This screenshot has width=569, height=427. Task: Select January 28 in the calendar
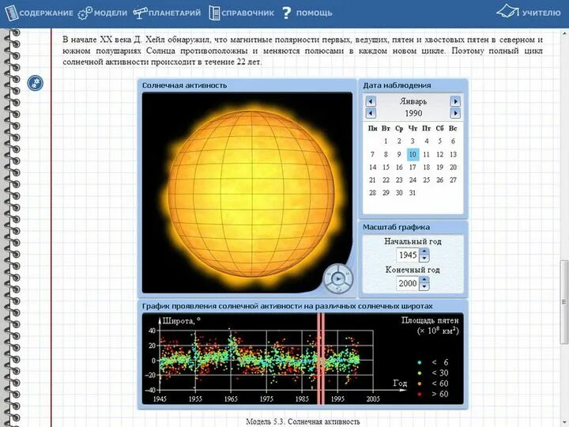[x=372, y=193]
